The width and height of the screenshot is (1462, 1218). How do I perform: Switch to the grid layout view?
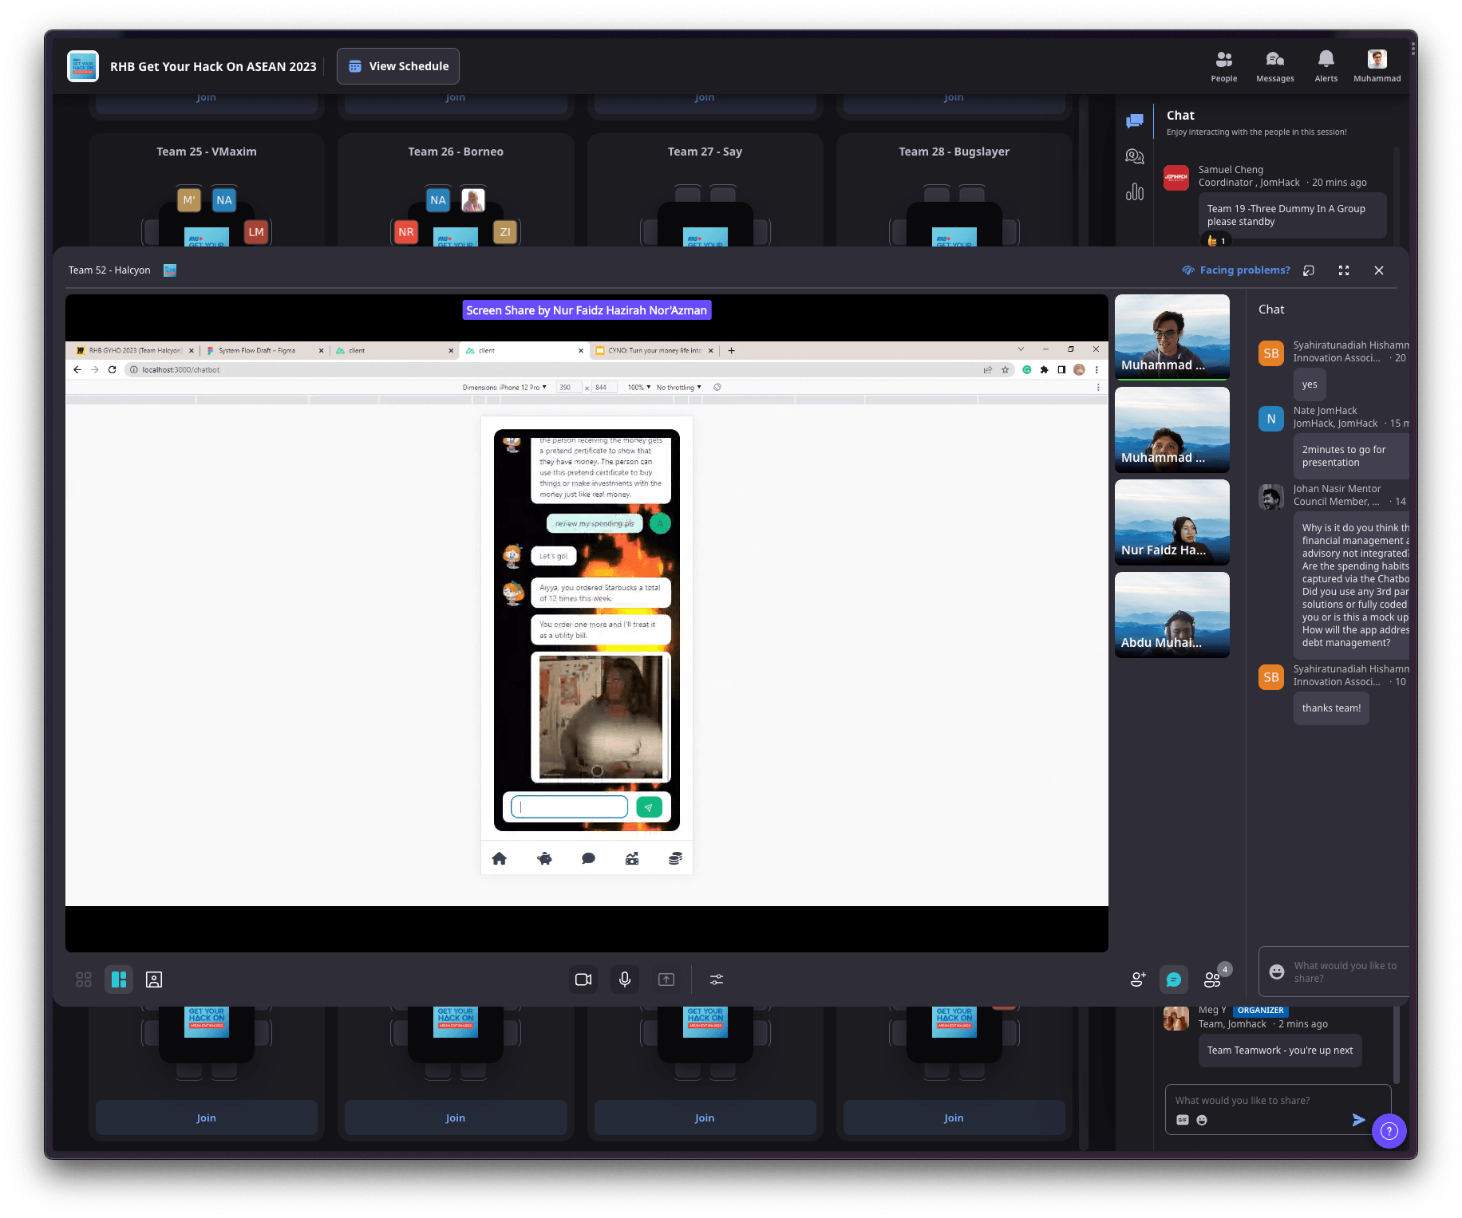pyautogui.click(x=84, y=980)
